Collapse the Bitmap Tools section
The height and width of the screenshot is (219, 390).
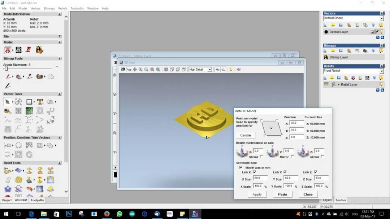pyautogui.click(x=60, y=58)
